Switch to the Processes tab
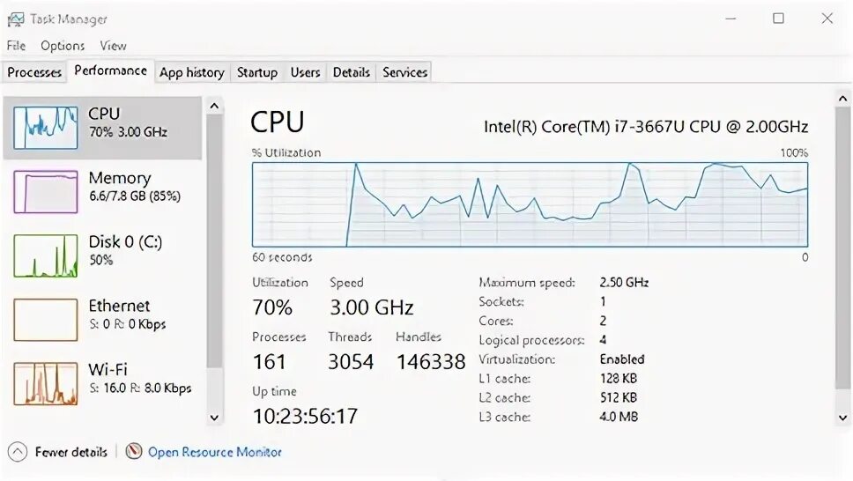853x481 pixels. [x=34, y=72]
